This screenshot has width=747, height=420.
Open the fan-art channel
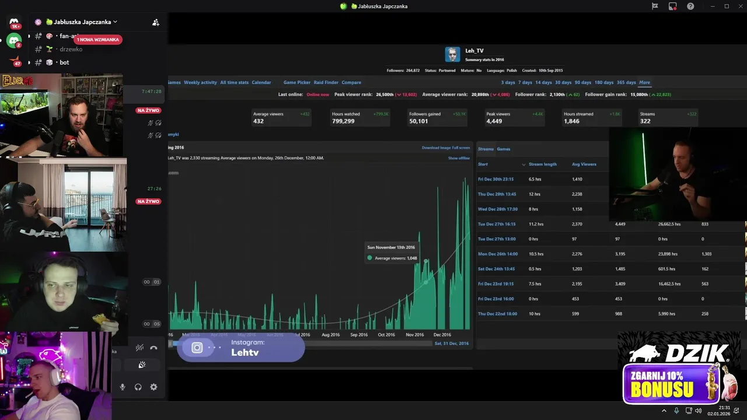[x=69, y=36]
